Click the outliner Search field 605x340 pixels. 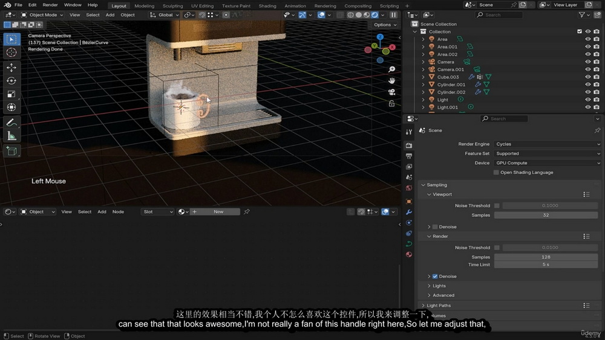coord(499,15)
